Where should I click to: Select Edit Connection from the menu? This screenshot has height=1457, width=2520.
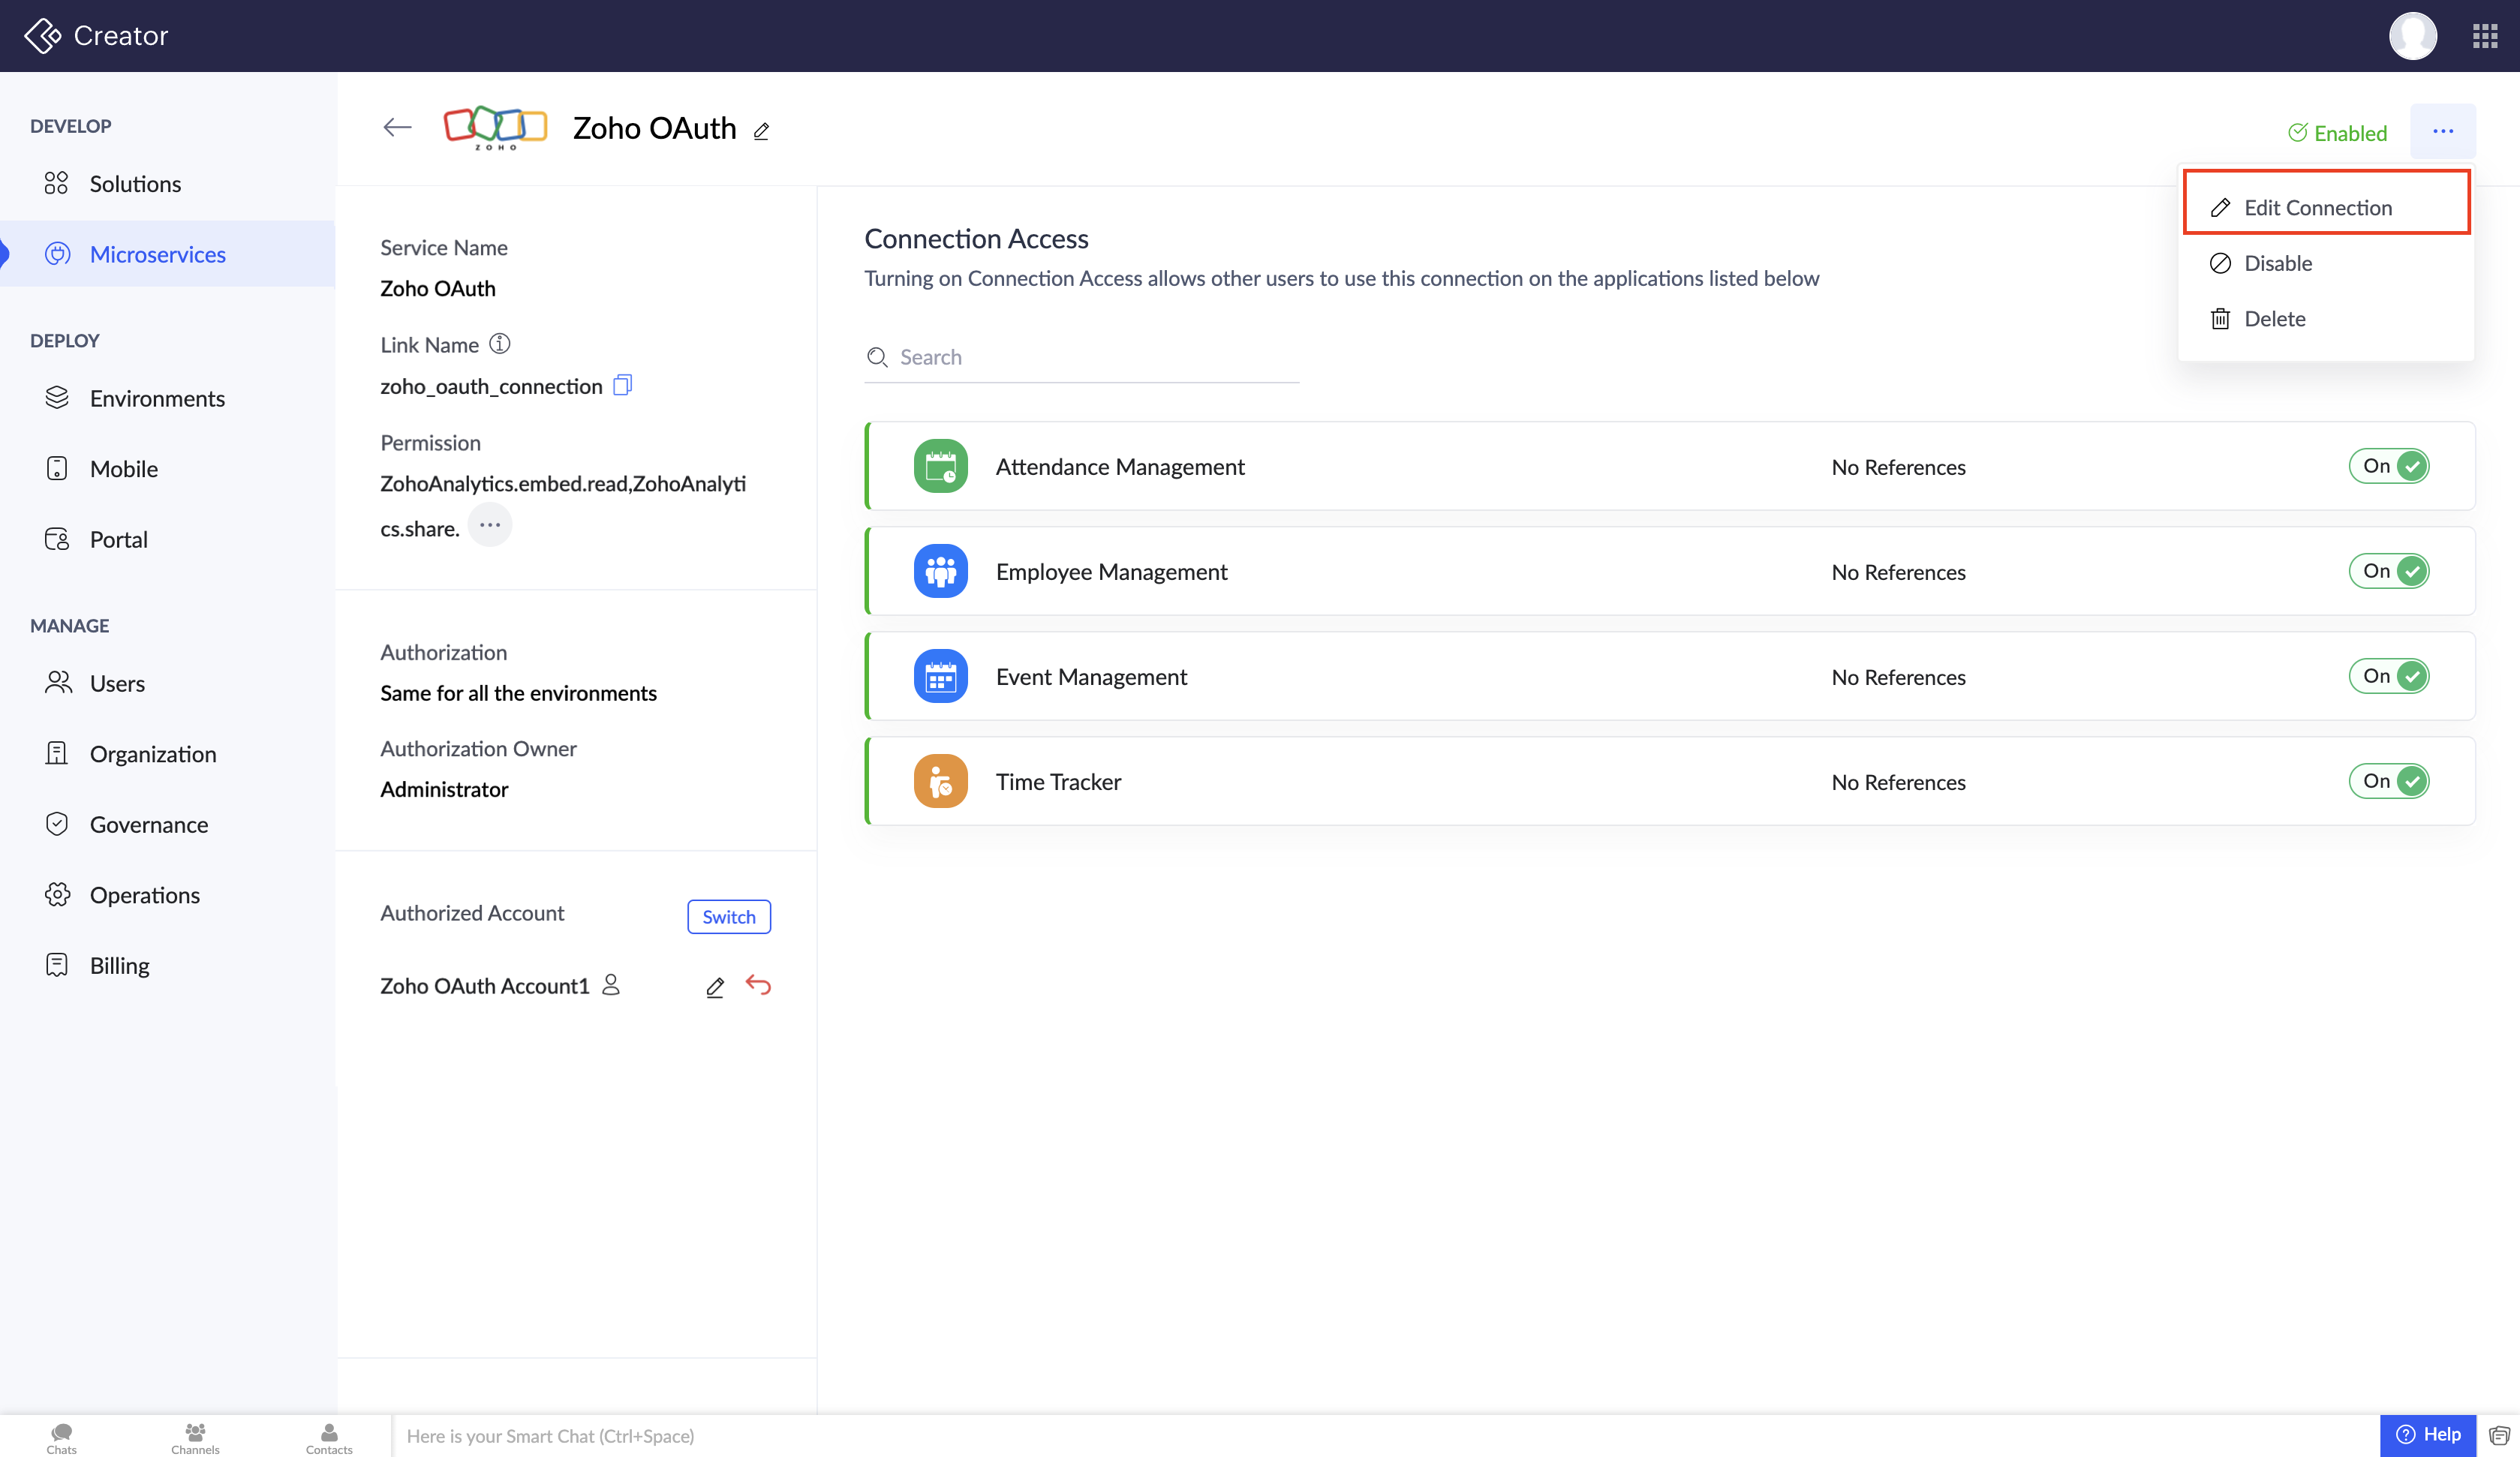pyautogui.click(x=2317, y=207)
